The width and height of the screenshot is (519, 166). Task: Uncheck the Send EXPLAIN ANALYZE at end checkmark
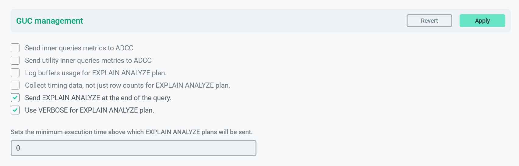coord(15,98)
